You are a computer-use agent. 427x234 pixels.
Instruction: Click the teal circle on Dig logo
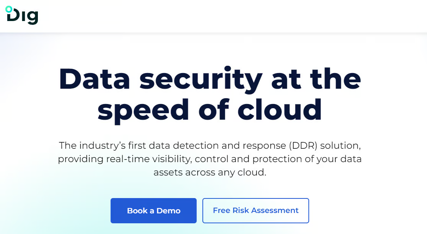click(x=9, y=9)
